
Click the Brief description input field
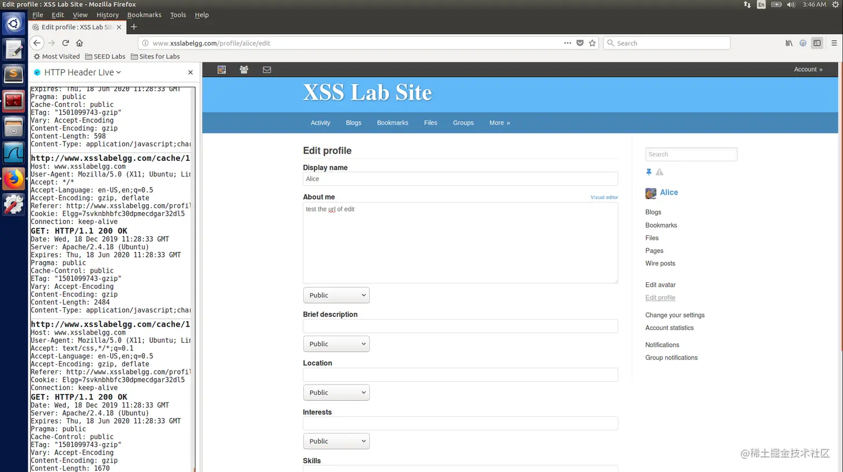461,326
